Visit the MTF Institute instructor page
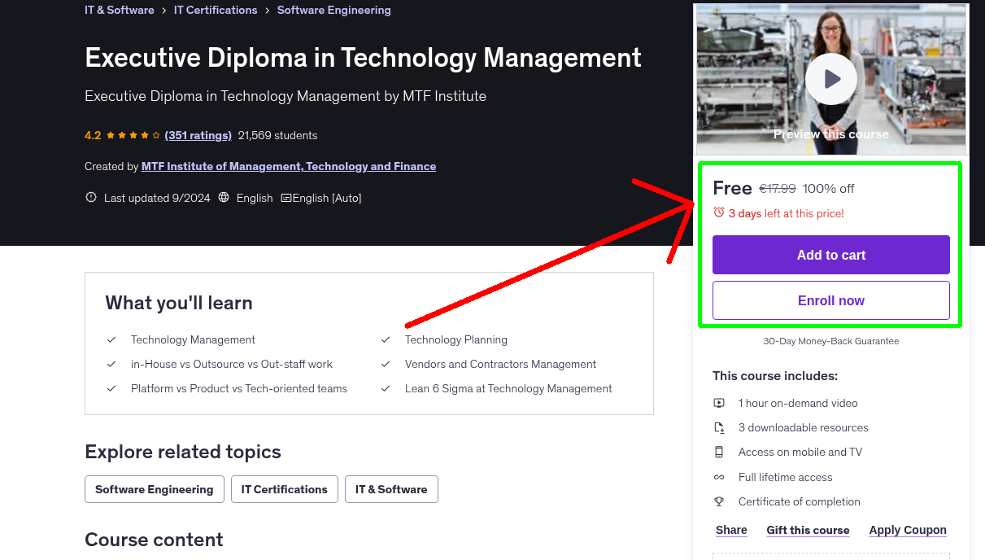The width and height of the screenshot is (985, 560). pyautogui.click(x=288, y=166)
